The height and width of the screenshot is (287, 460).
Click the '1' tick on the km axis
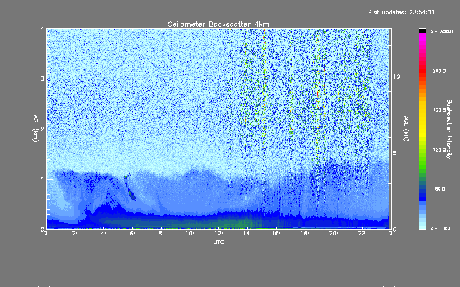click(43, 179)
